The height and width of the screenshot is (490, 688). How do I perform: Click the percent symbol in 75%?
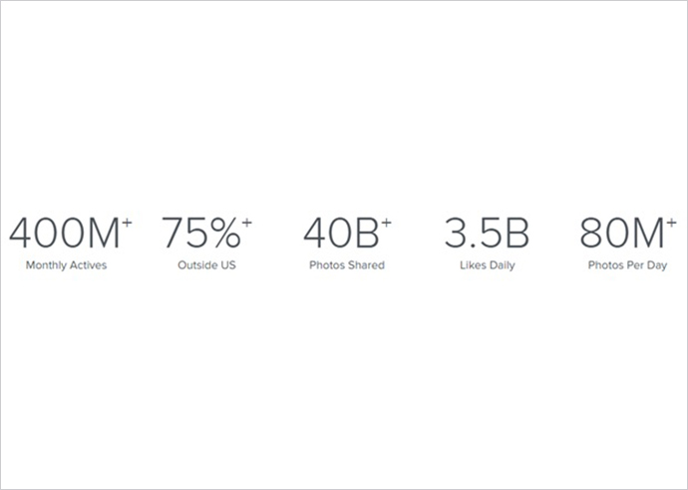pyautogui.click(x=224, y=233)
